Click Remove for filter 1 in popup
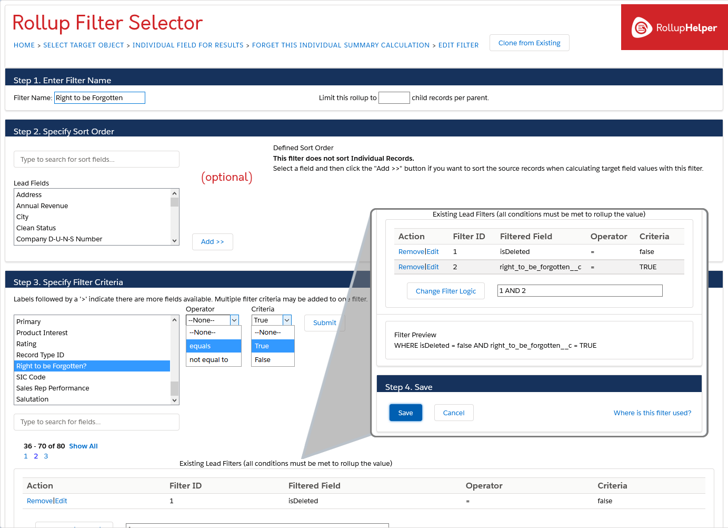 pyautogui.click(x=411, y=252)
